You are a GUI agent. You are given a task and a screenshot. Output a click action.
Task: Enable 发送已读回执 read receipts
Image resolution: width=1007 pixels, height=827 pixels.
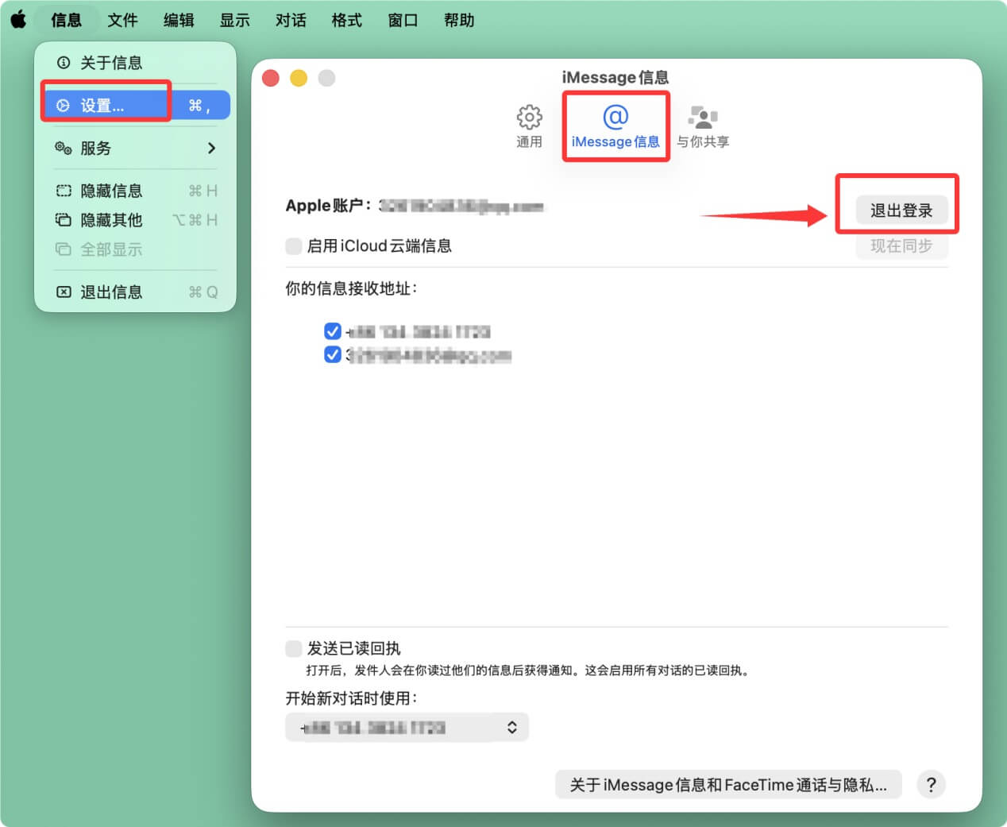293,648
